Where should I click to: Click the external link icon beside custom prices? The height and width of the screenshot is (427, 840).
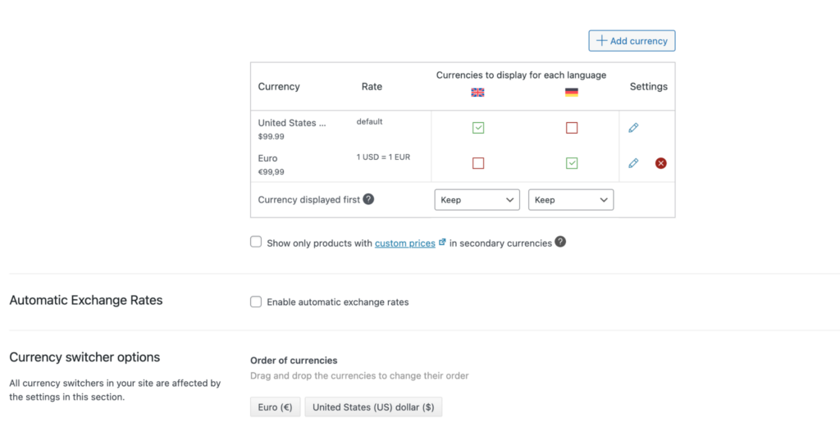(443, 243)
